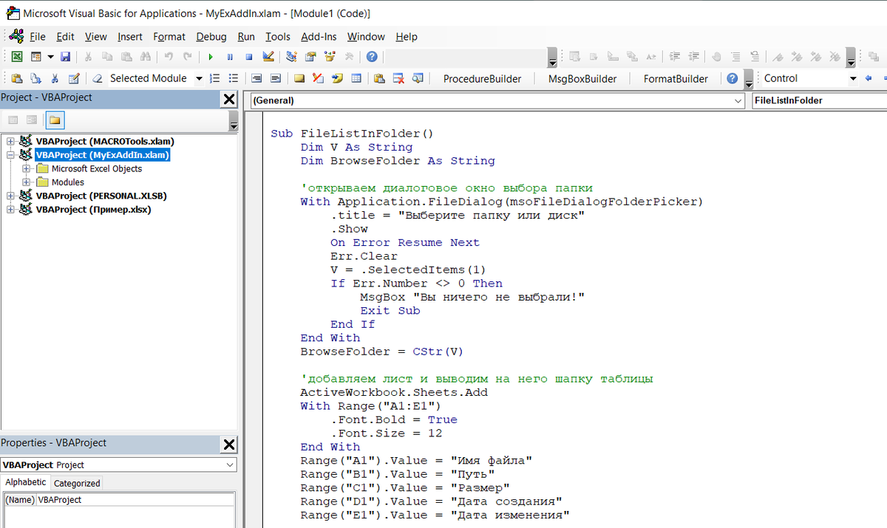
Task: Toggle a bookmark with the first flag icon
Action: [x=777, y=57]
